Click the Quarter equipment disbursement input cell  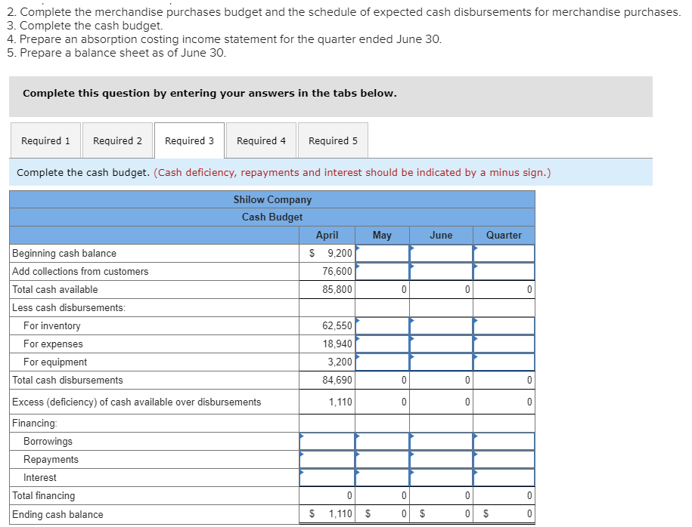pos(504,362)
